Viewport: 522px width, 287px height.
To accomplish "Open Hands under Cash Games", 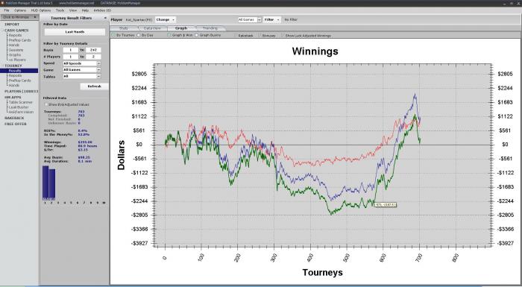I will pos(14,45).
